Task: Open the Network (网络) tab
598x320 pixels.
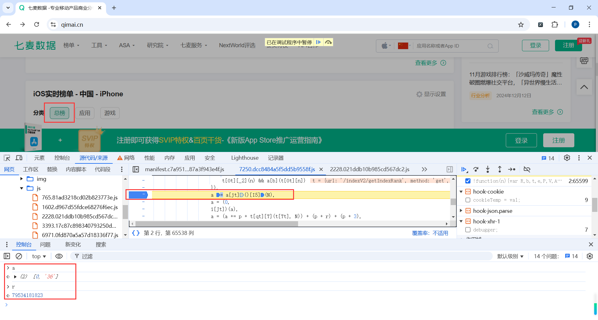Action: coord(126,158)
